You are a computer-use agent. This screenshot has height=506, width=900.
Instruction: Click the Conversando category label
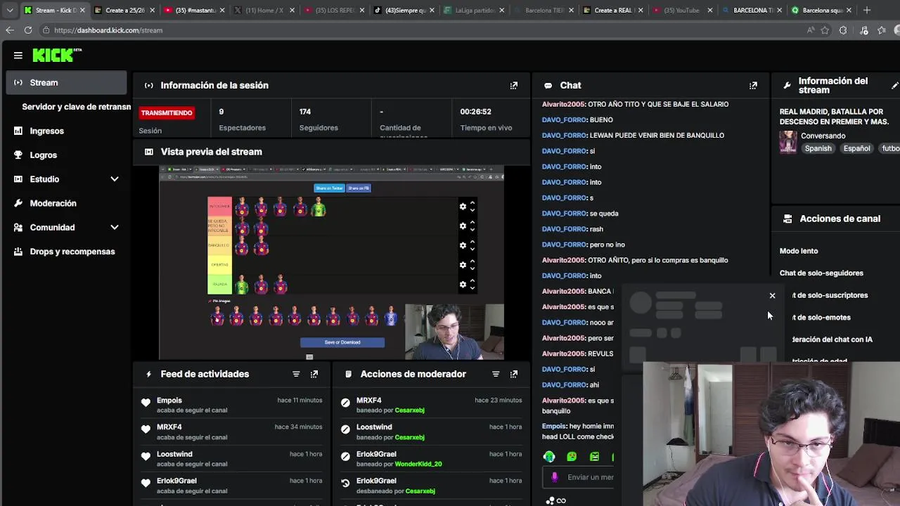pyautogui.click(x=823, y=136)
